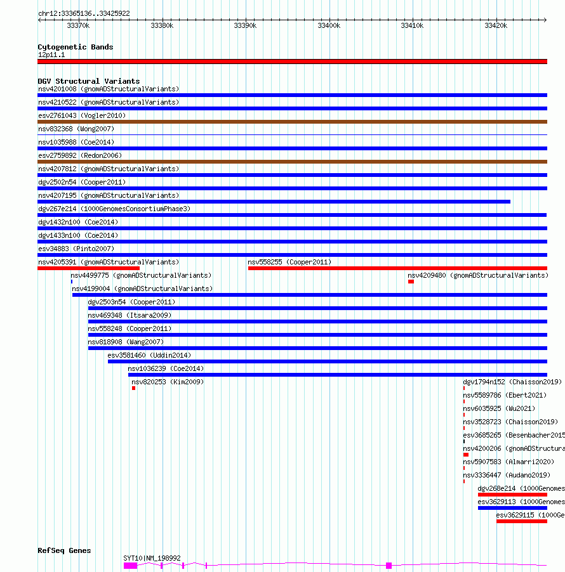Click the large magenta SYT10 first exon block
The width and height of the screenshot is (565, 572).
click(130, 566)
